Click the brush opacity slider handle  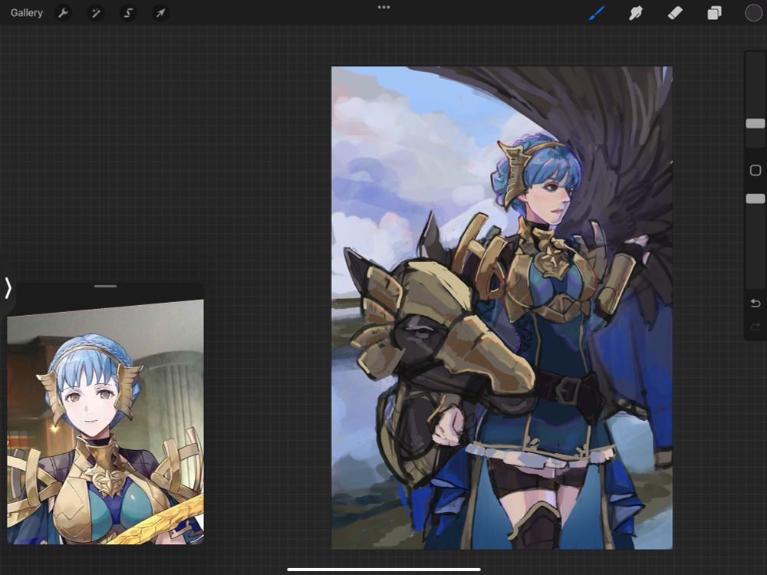pyautogui.click(x=755, y=199)
